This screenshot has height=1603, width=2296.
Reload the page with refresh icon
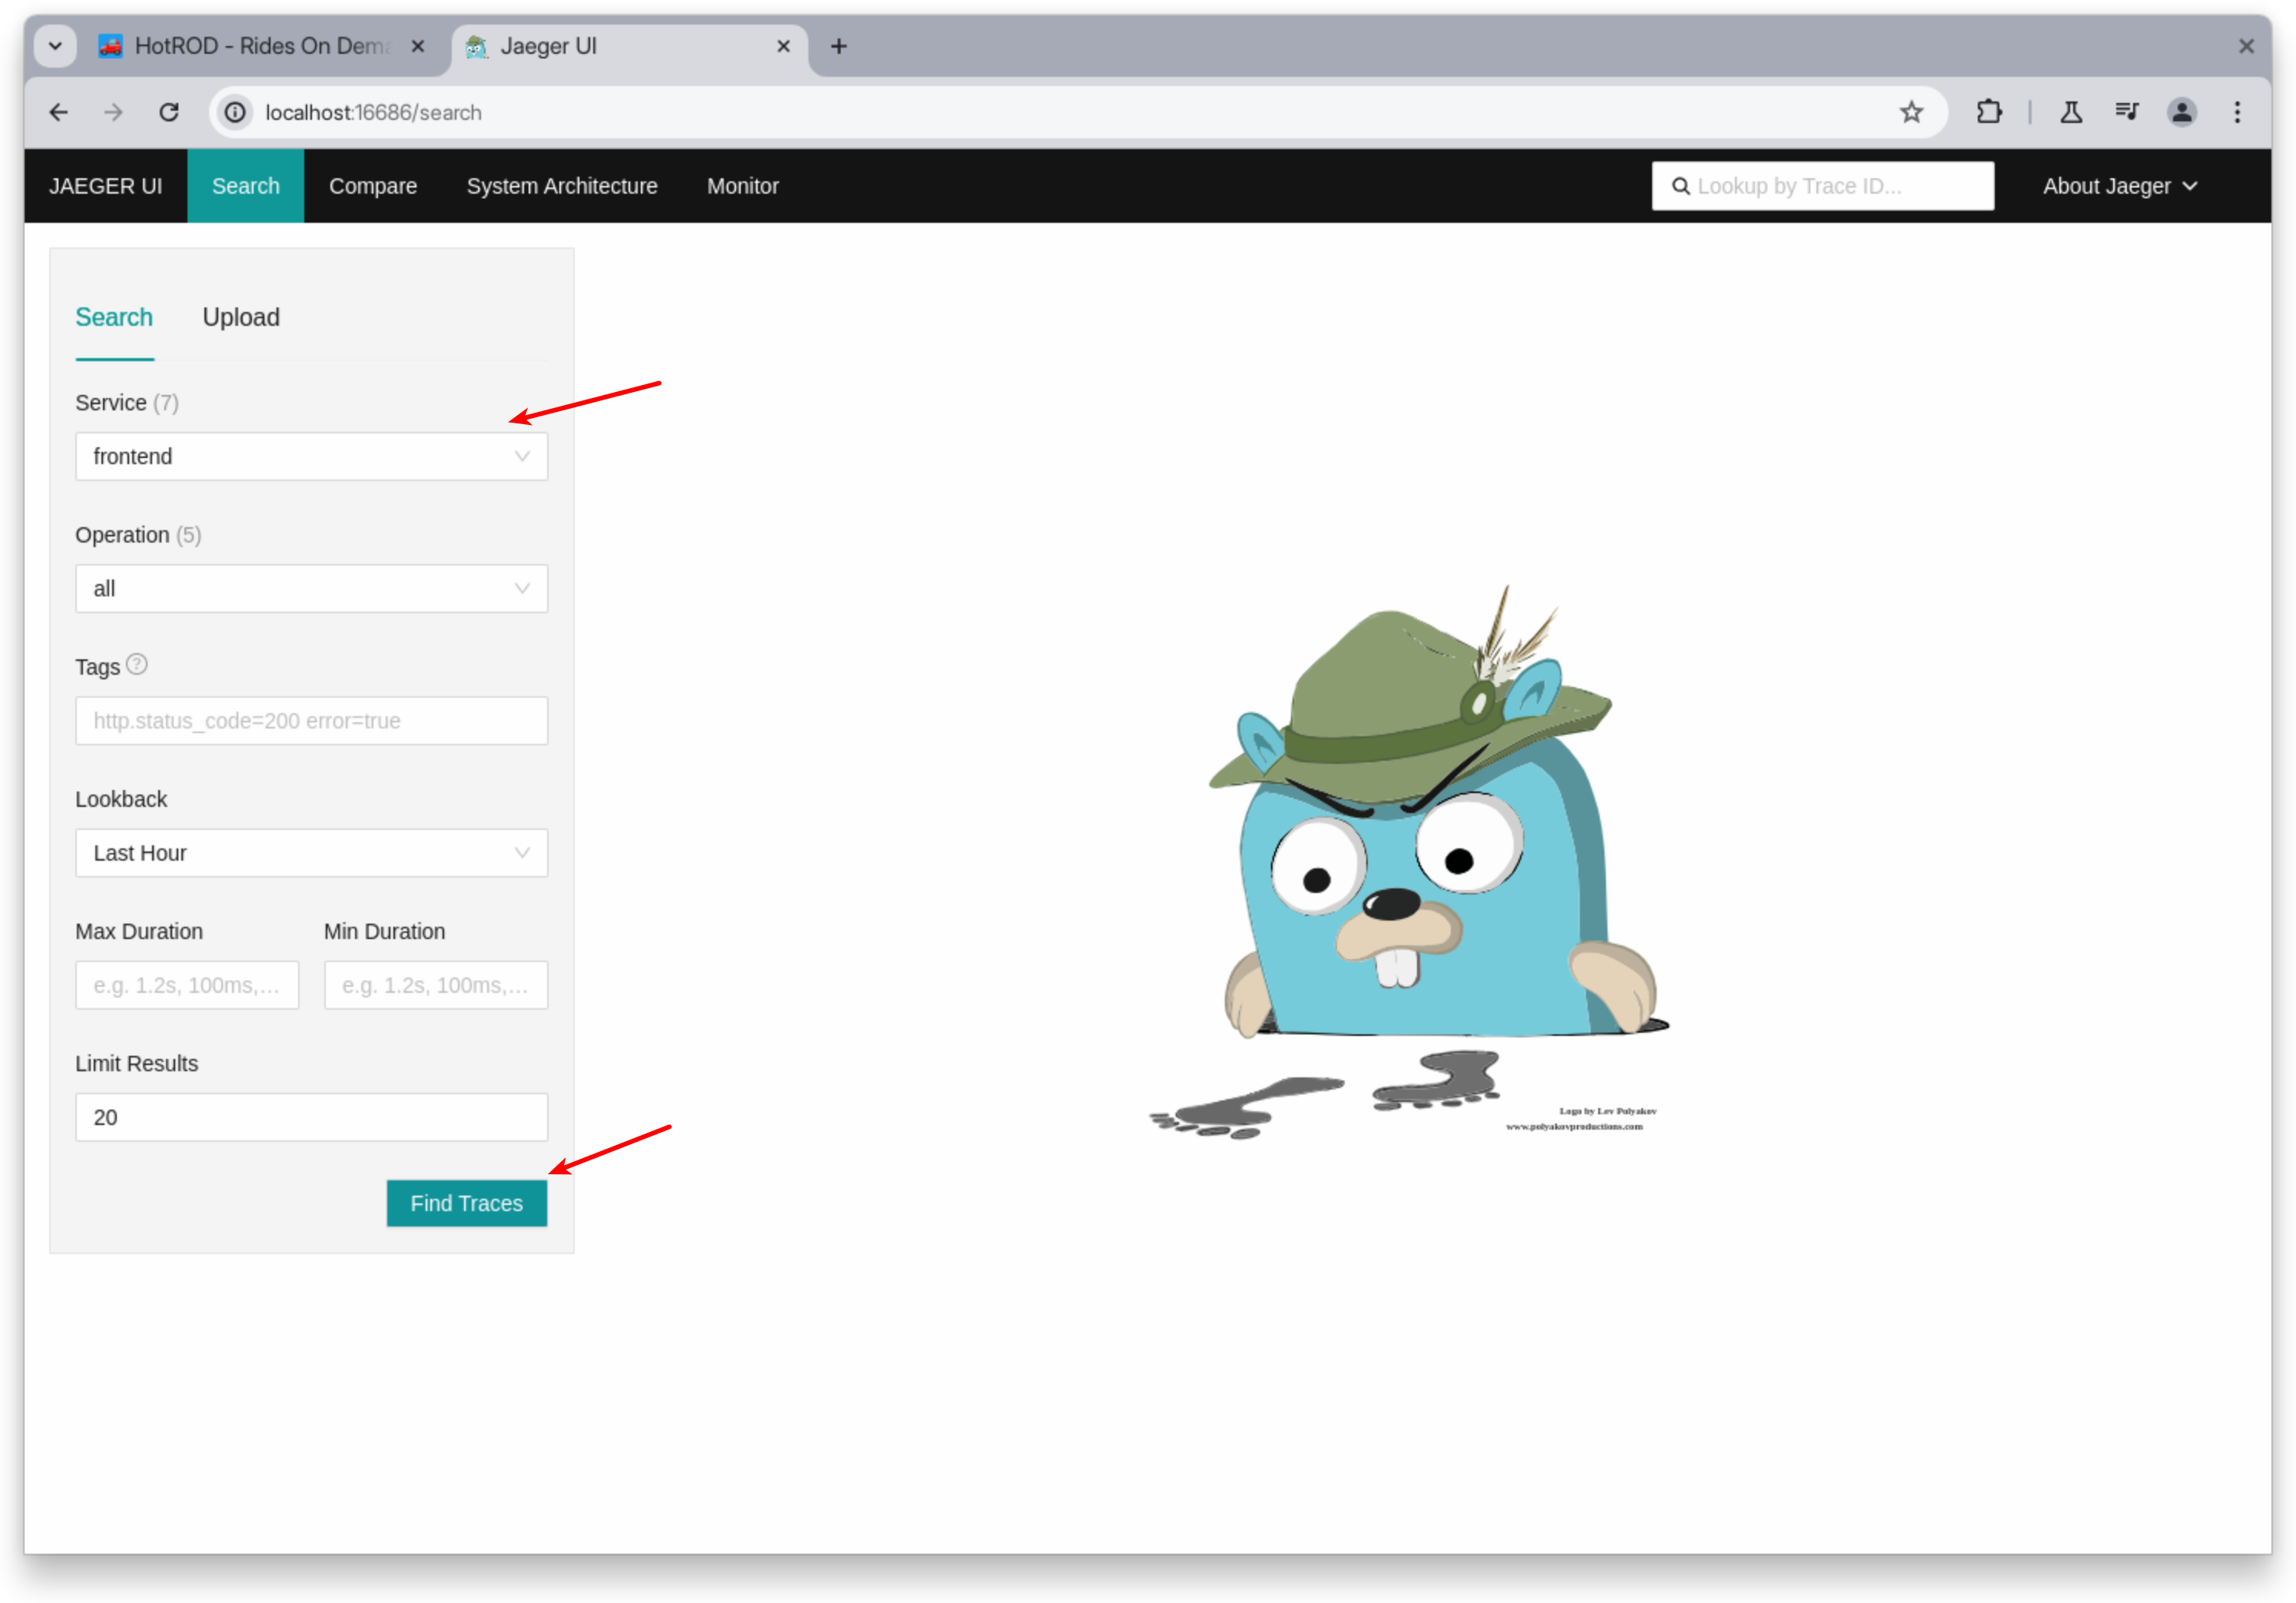click(x=168, y=112)
